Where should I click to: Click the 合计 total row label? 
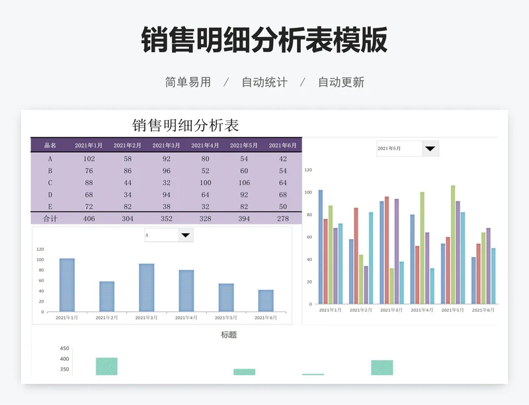pos(50,219)
